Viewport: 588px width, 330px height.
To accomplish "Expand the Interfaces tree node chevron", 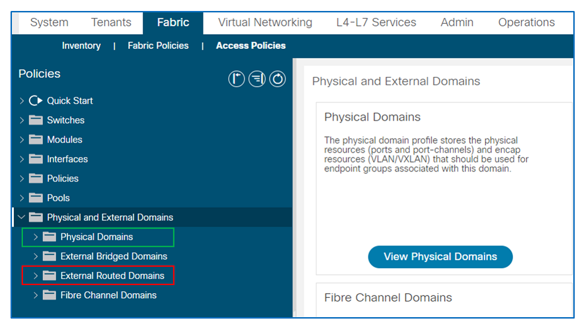I will click(x=22, y=159).
